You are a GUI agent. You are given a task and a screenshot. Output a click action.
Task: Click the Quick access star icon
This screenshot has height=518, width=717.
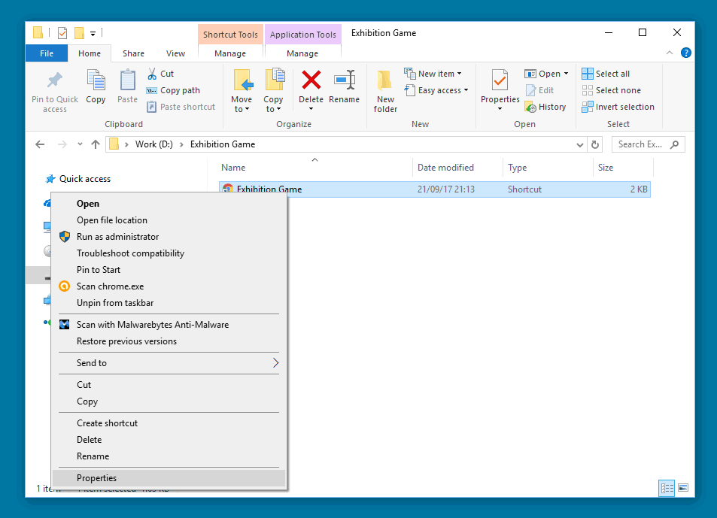click(50, 179)
